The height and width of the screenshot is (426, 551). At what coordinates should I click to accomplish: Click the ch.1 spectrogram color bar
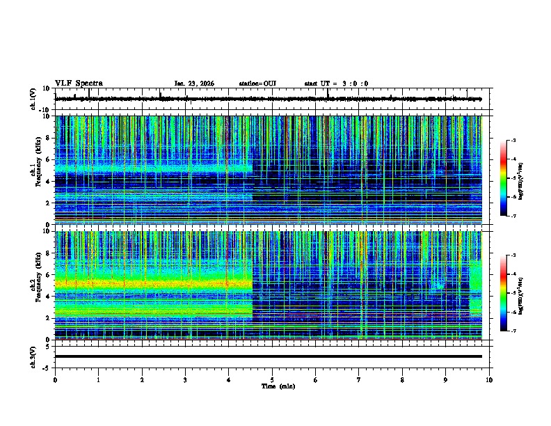tap(504, 178)
